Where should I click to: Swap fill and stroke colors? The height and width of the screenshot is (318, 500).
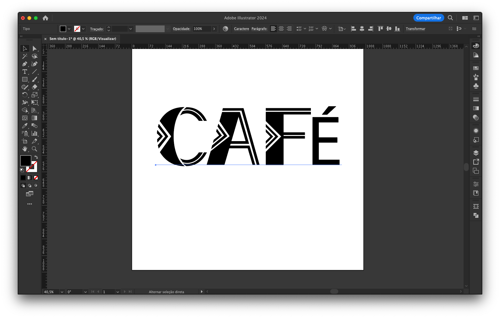click(x=36, y=157)
